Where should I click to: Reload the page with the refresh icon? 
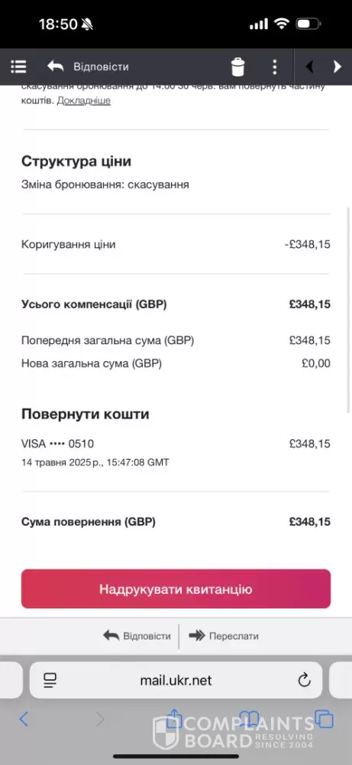305,679
